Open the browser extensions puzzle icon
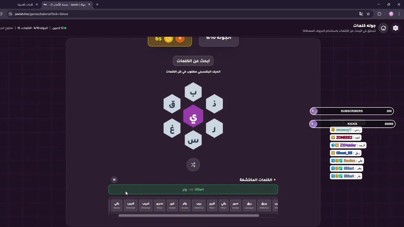Viewport: 404px width, 227px height. pos(379,14)
